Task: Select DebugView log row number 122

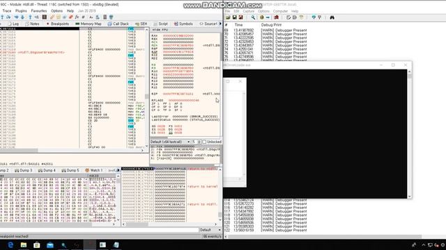Action: (266, 230)
